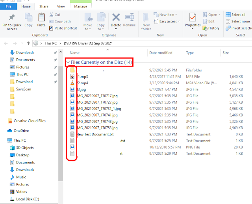252x204 pixels.
Task: Click the Paste clipboard icon
Action: click(x=41, y=17)
